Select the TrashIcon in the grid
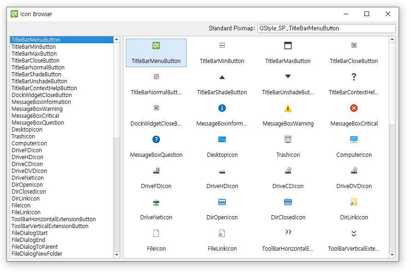Image resolution: width=411 pixels, height=275 pixels. [x=288, y=139]
